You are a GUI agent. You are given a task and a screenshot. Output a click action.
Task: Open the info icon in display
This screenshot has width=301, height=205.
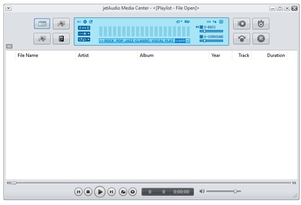click(221, 22)
